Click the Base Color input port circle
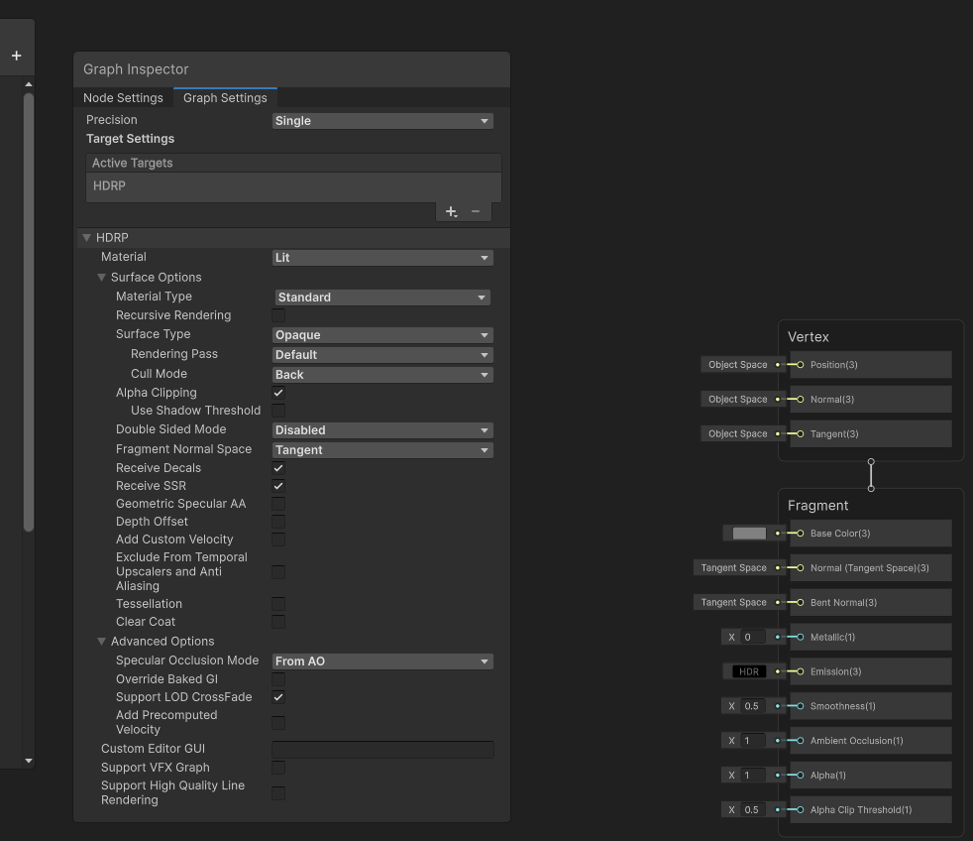 800,534
